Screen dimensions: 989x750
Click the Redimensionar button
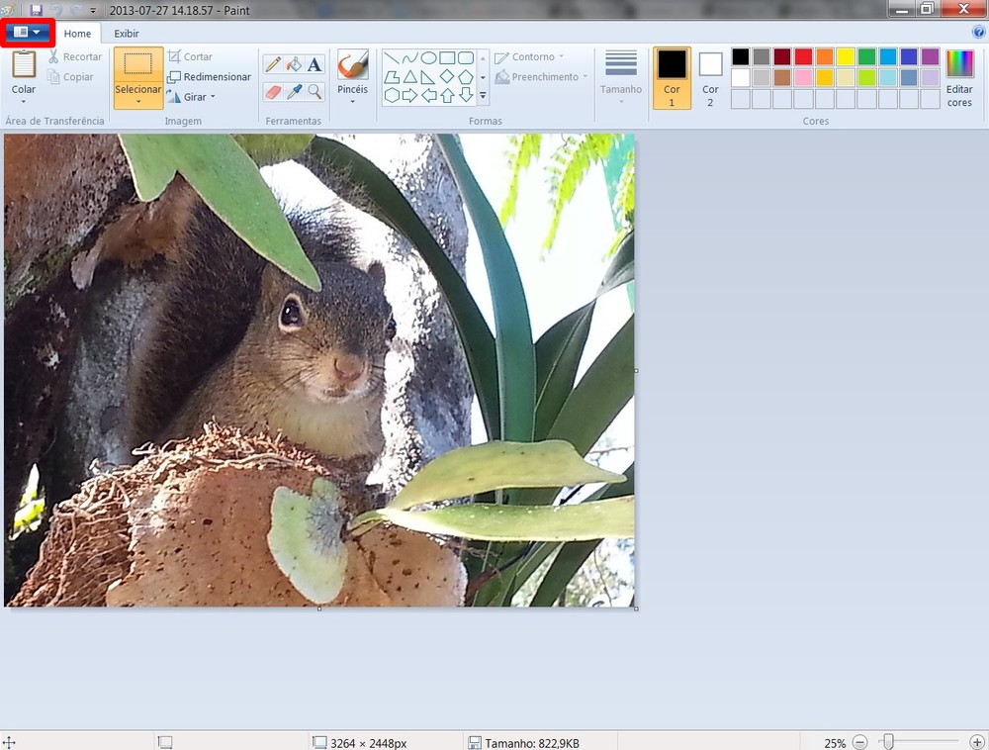tap(208, 76)
